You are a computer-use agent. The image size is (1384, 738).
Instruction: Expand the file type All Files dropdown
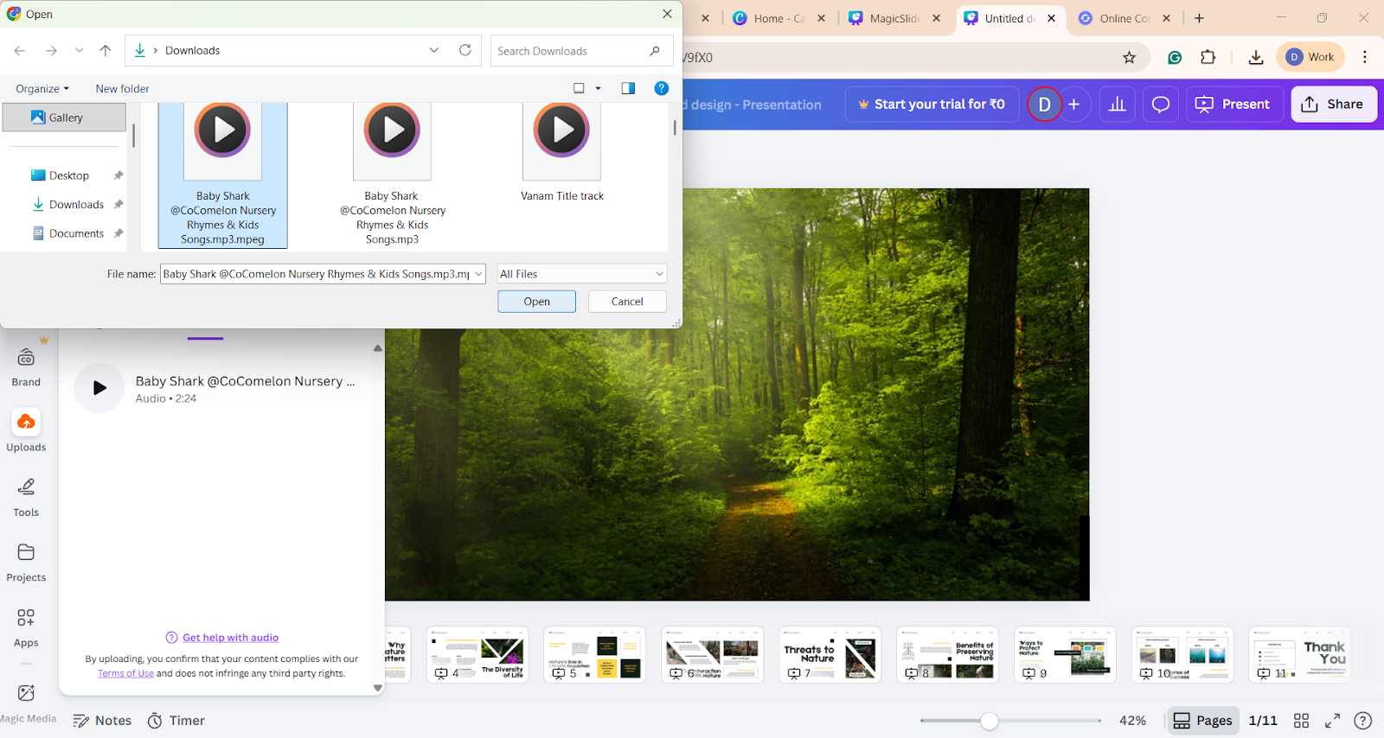click(582, 274)
